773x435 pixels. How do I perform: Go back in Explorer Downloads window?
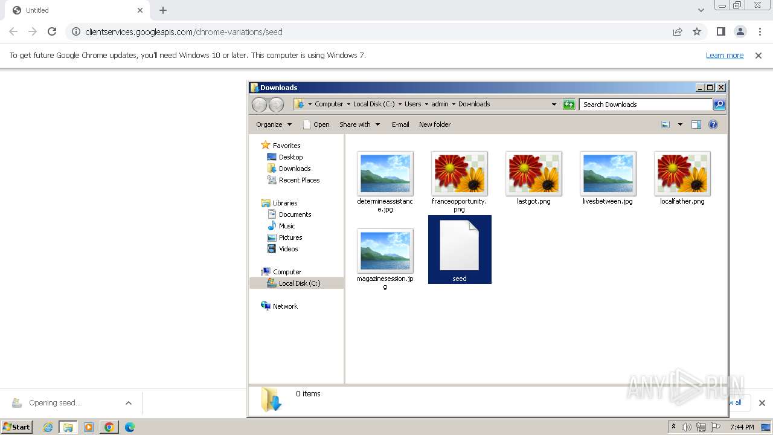point(259,105)
